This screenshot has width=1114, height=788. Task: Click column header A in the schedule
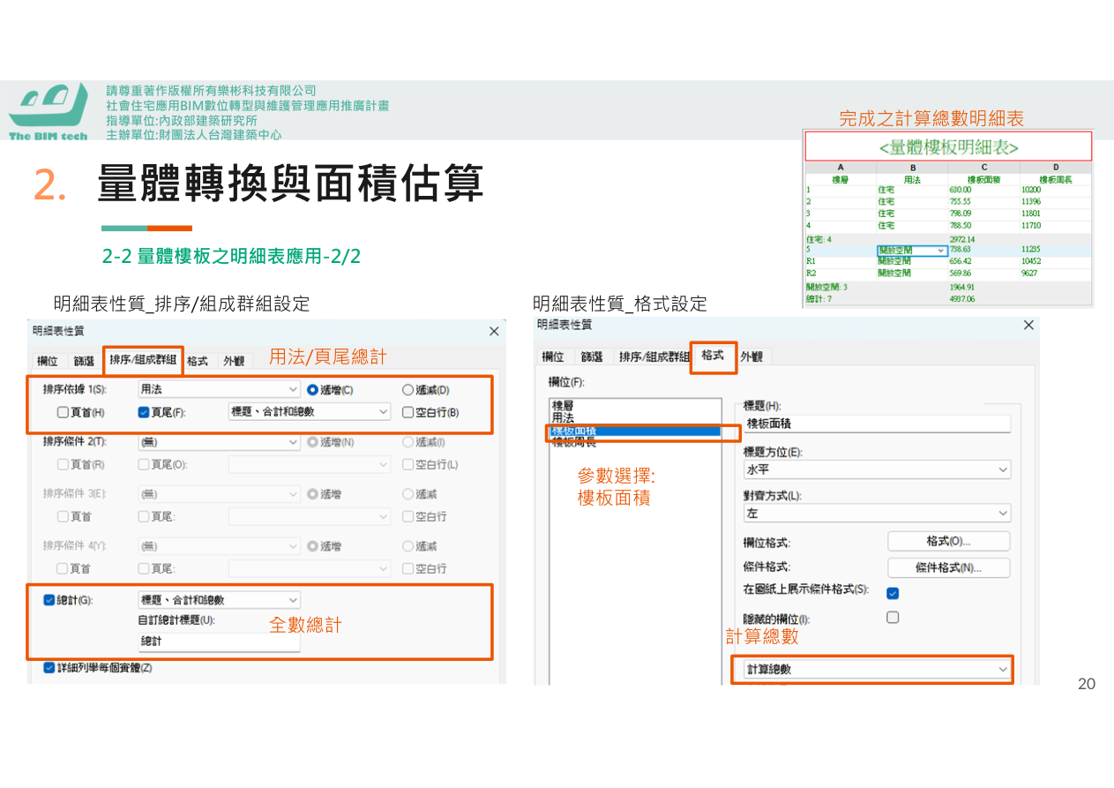841,167
